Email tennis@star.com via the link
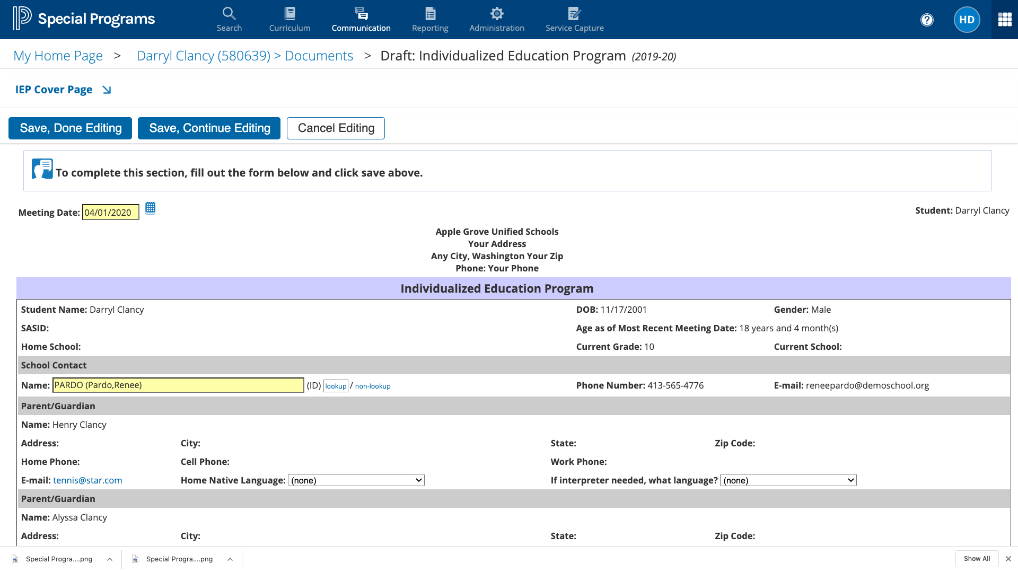The image size is (1018, 572). tap(87, 480)
